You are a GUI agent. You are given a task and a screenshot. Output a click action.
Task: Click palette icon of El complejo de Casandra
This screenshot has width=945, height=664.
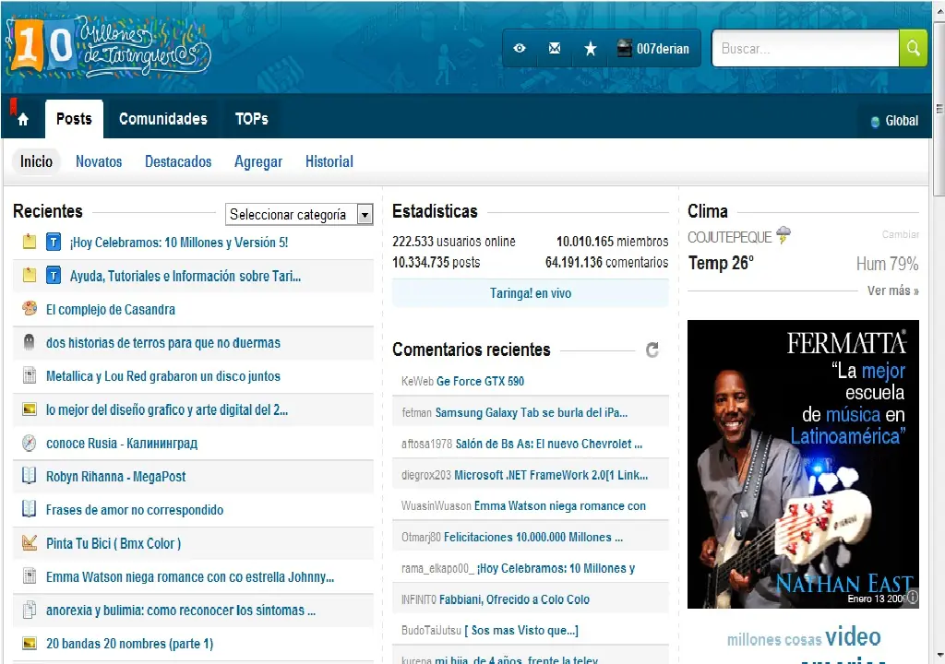(x=29, y=309)
